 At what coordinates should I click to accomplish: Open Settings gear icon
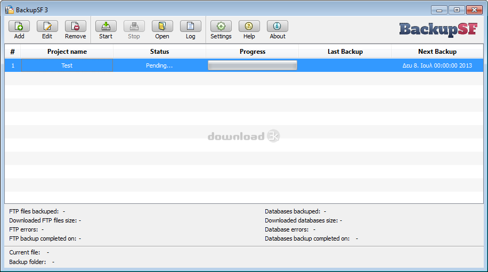click(221, 26)
